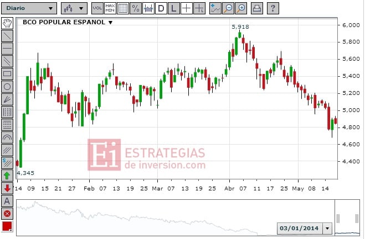Place a red down arrow marker
Image resolution: width=365 pixels, height=239 pixels.
(7, 188)
